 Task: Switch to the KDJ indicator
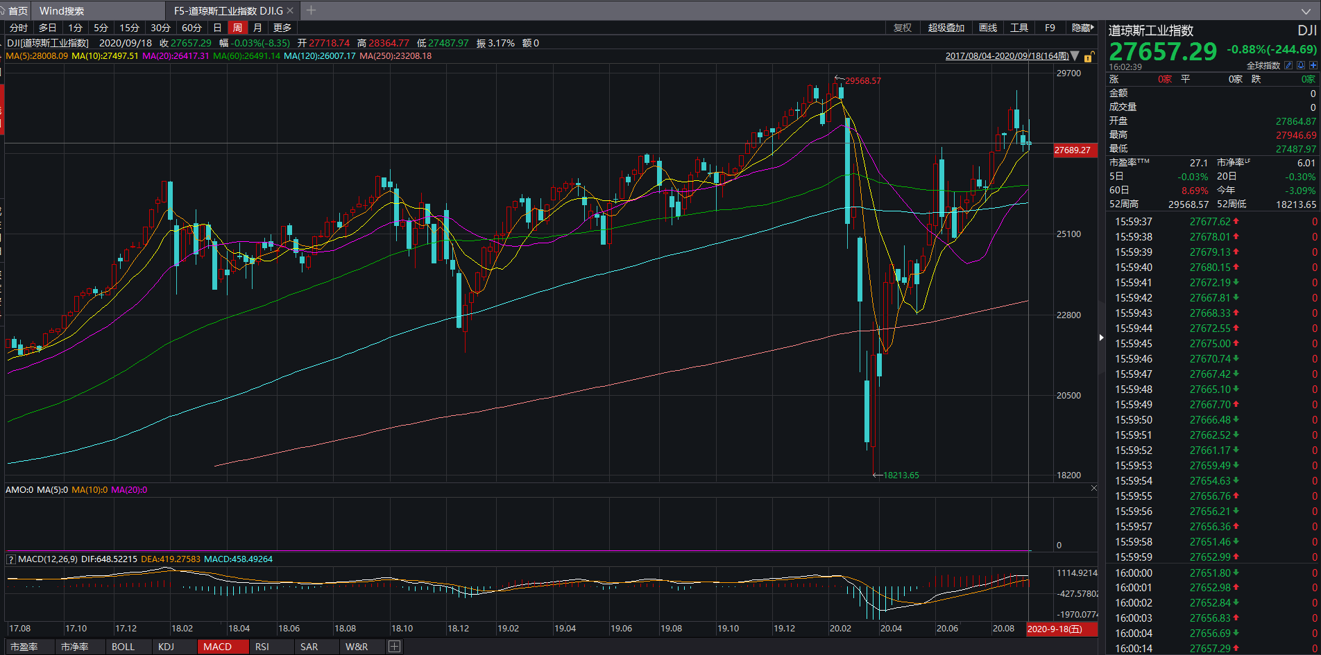click(x=166, y=647)
